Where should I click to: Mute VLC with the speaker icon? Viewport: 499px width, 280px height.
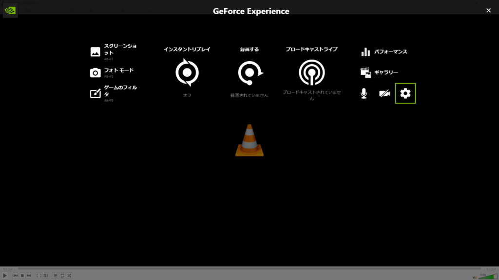475,278
